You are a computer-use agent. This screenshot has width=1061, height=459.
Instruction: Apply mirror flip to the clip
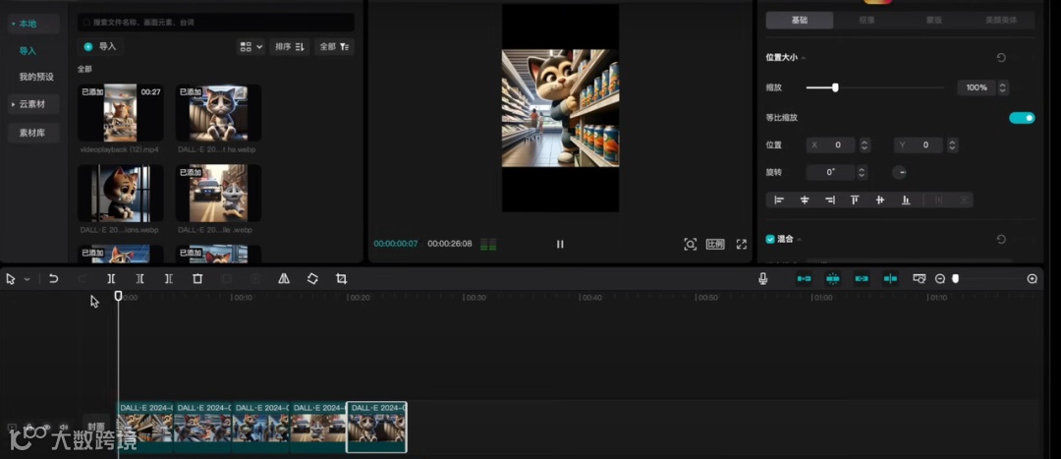pos(284,279)
